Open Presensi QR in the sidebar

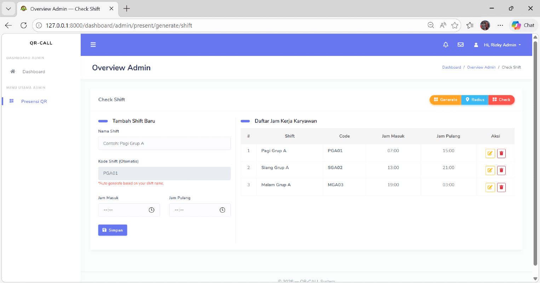coord(34,101)
